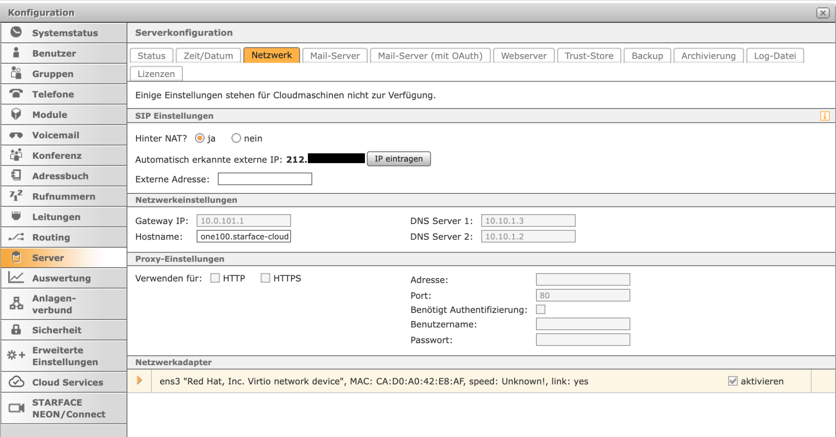Click the Gruppen icon in sidebar
836x437 pixels.
(16, 73)
